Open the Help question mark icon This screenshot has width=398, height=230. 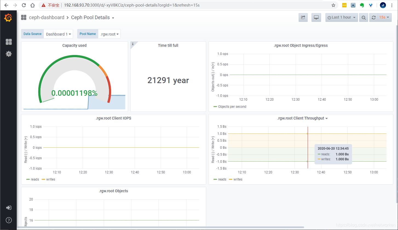[9, 220]
